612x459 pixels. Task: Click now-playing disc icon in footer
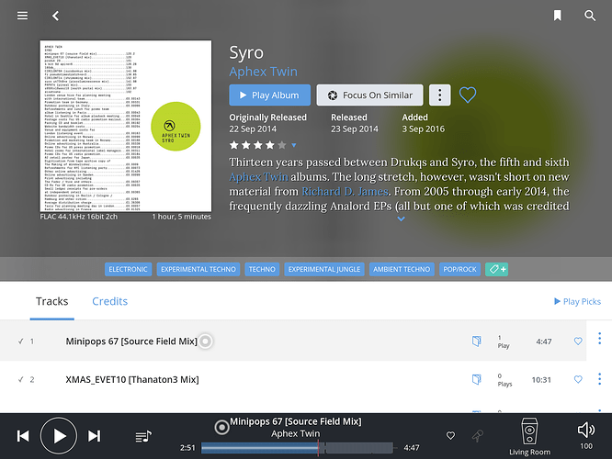tap(221, 428)
